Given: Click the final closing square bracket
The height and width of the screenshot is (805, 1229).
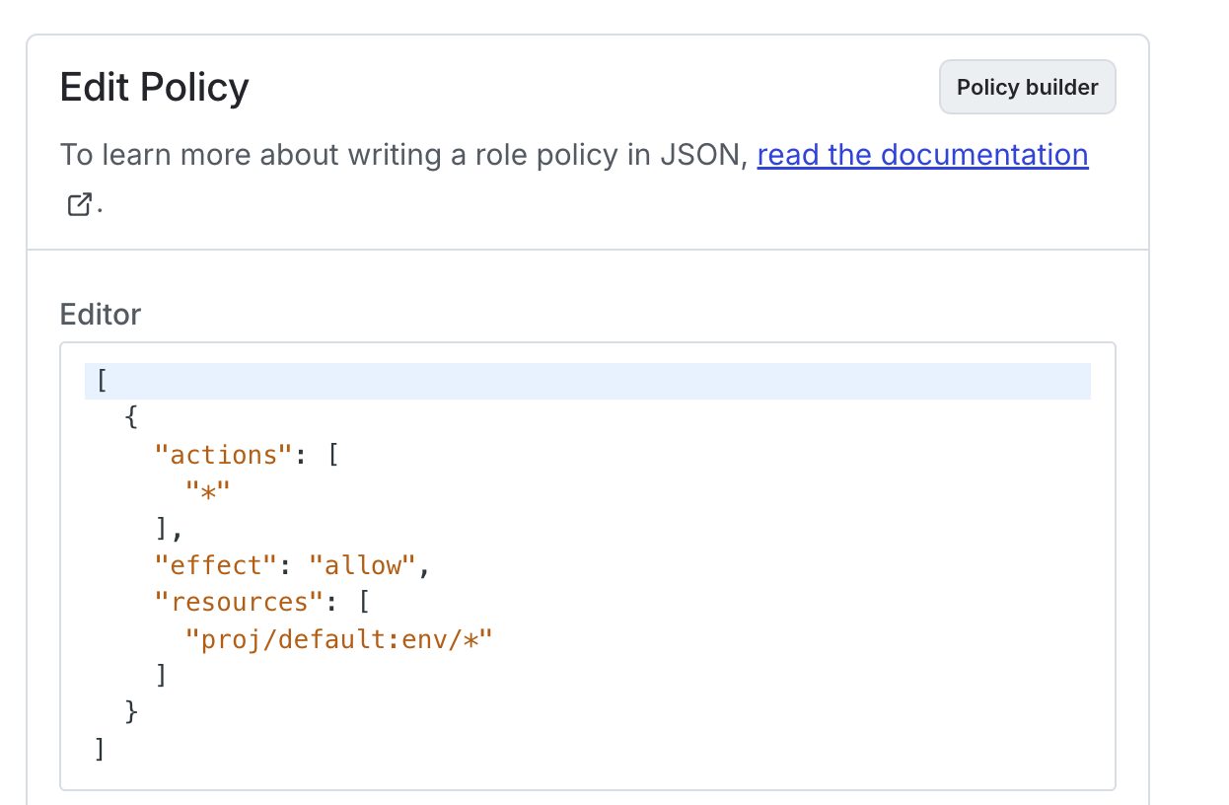Looking at the screenshot, I should 101,749.
